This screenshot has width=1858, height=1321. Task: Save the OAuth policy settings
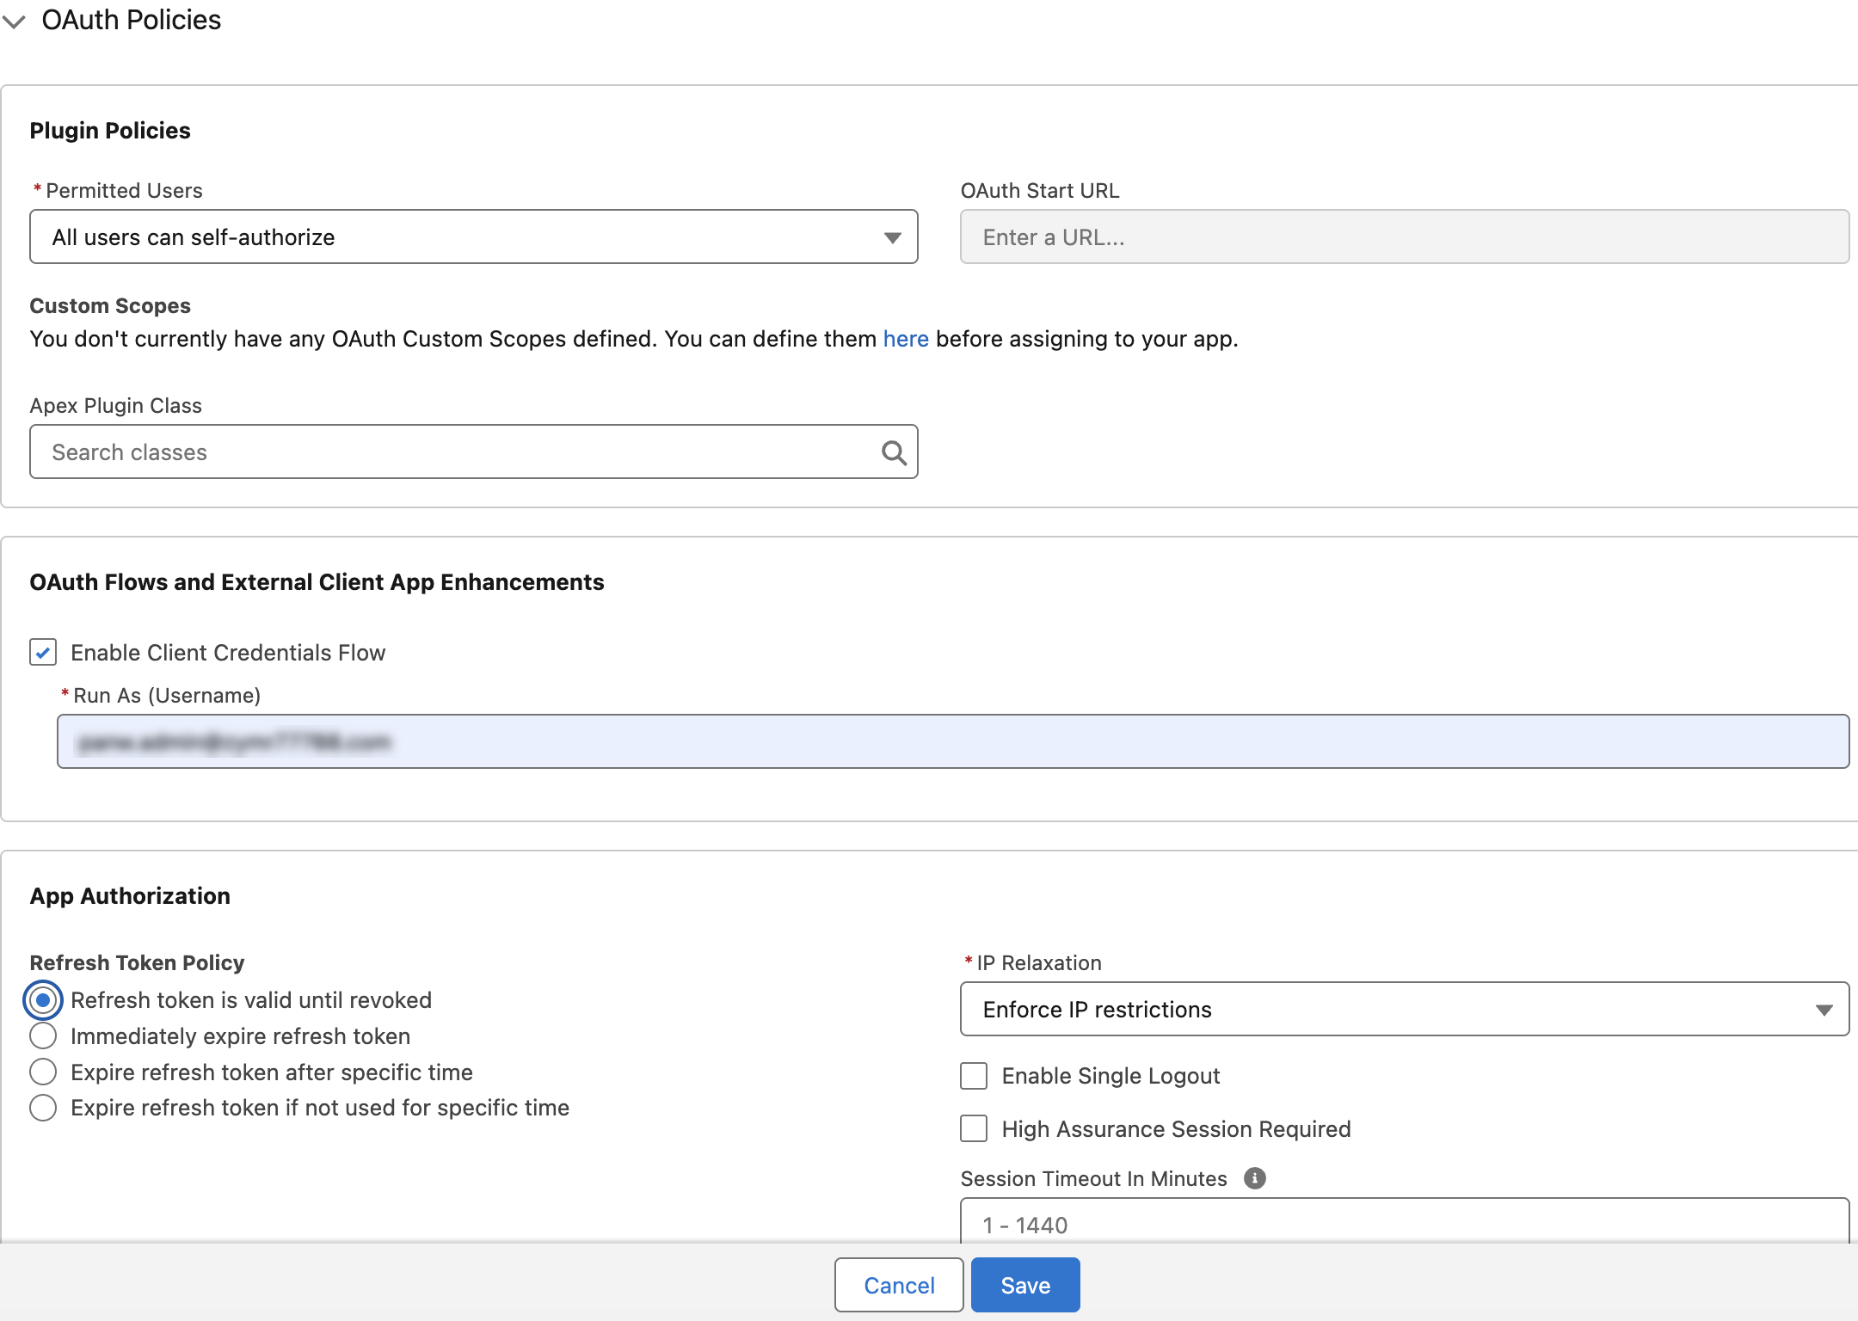point(1025,1285)
